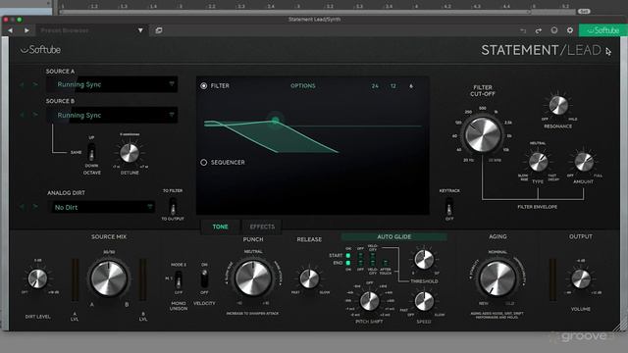628x353 pixels.
Task: Set Auto Glide Start to Off
Action: click(x=360, y=255)
